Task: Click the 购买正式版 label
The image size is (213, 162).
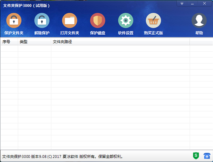Action: point(154,33)
